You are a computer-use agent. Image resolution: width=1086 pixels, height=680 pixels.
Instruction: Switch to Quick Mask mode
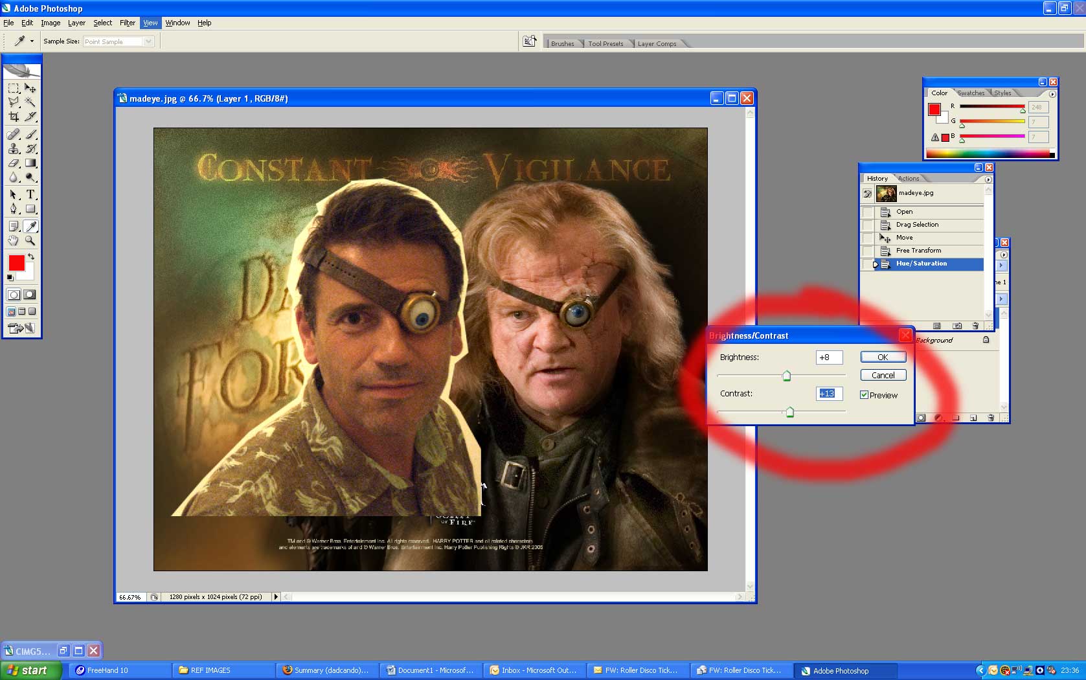[x=30, y=295]
